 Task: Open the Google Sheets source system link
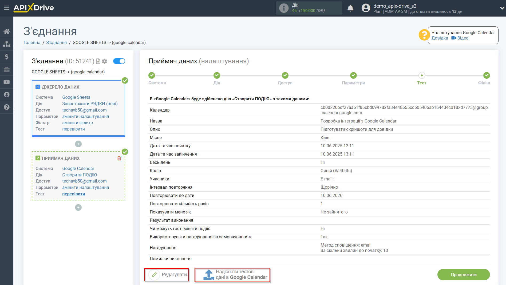pyautogui.click(x=76, y=97)
